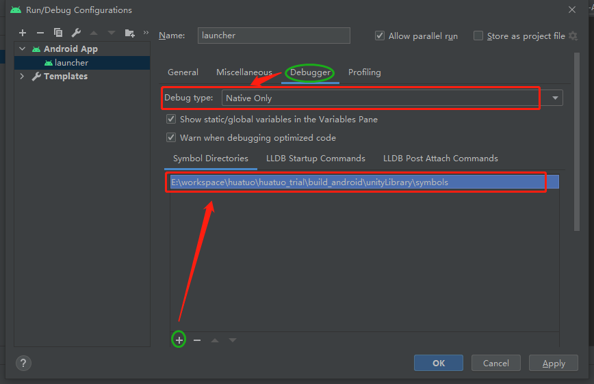Click the Cancel button
Viewport: 594px width, 384px height.
tap(496, 364)
